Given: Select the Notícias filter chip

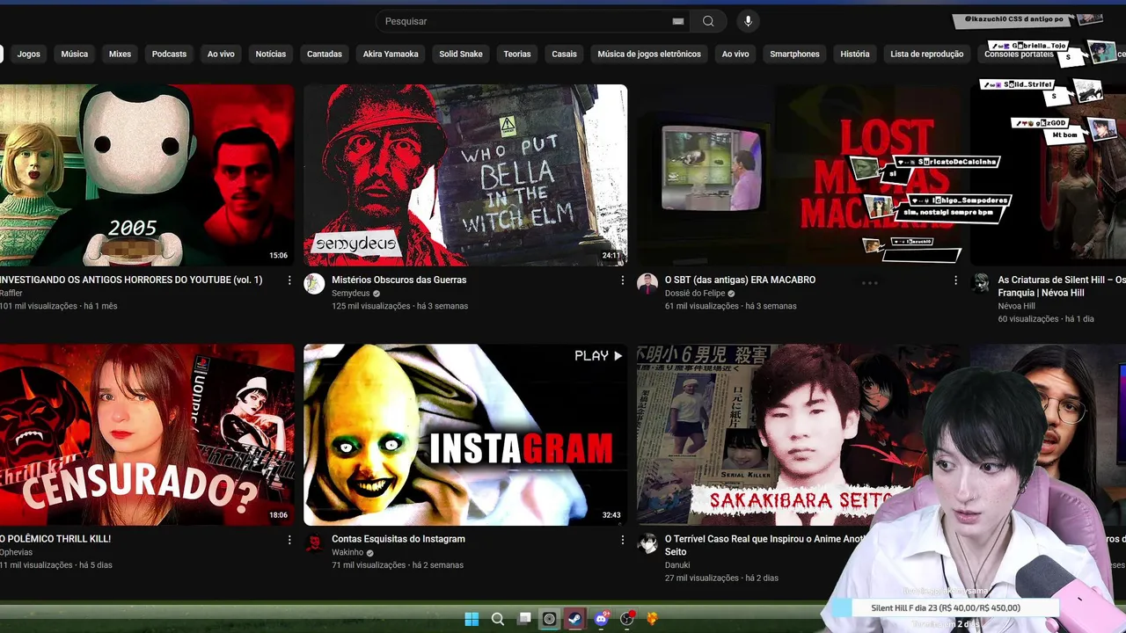Looking at the screenshot, I should (x=271, y=54).
